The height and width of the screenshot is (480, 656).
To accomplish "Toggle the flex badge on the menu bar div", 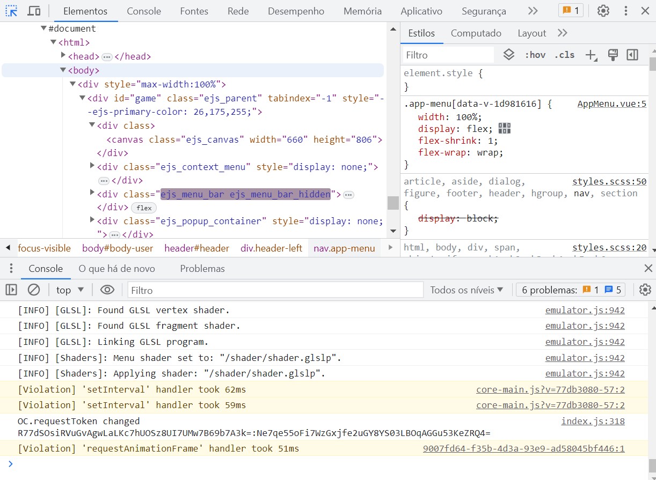I will click(143, 208).
